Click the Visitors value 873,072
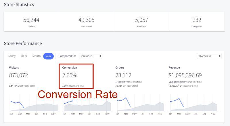Screen dimensions: 230x126 click(x=18, y=75)
